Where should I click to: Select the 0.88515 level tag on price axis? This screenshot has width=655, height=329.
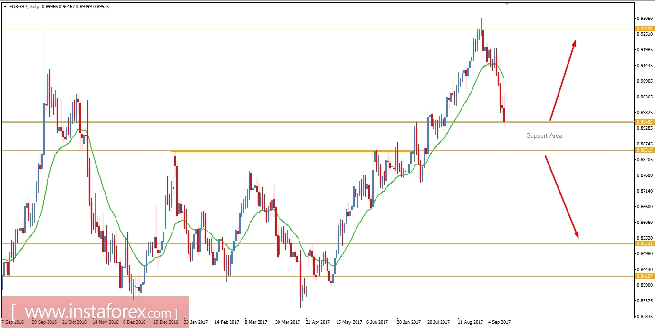tap(645, 150)
